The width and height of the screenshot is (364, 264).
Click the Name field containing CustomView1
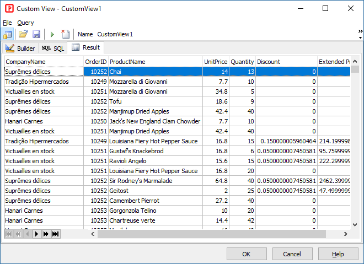[x=115, y=34]
